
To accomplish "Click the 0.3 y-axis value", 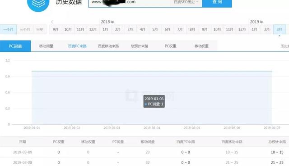I will [x=8, y=108].
